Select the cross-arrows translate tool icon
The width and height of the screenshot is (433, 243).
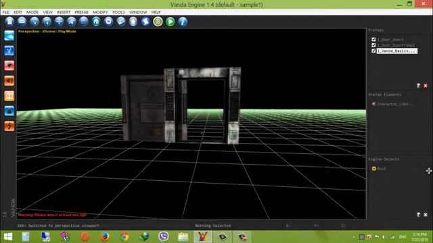59,22
